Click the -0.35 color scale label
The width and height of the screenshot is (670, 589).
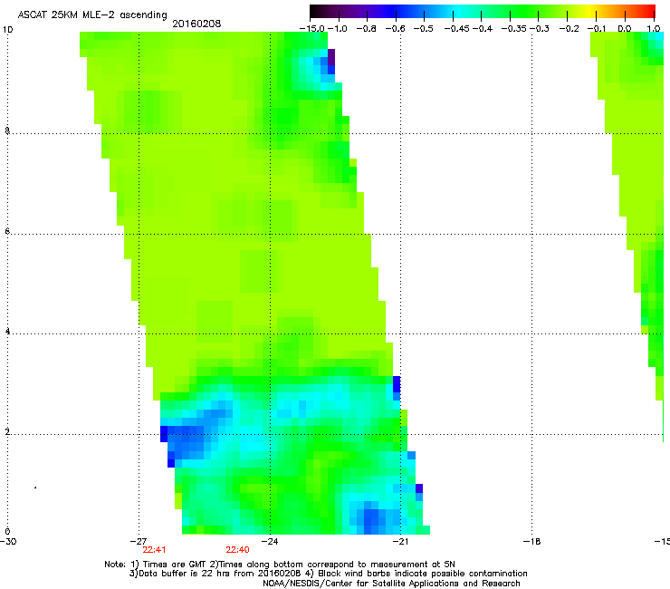click(x=514, y=29)
